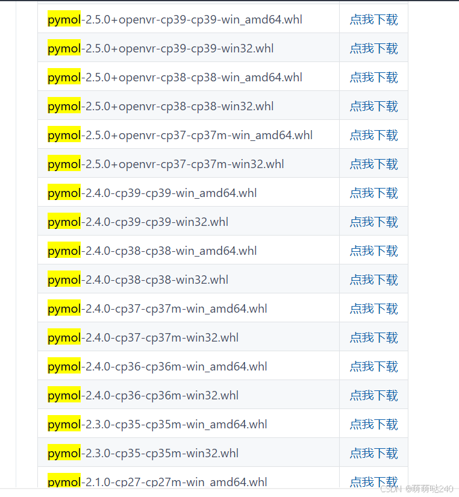Select the file name pymol-2.5.0+openvr-cp39-cp39-win_amd64.whl
Image resolution: width=459 pixels, height=497 pixels.
175,20
